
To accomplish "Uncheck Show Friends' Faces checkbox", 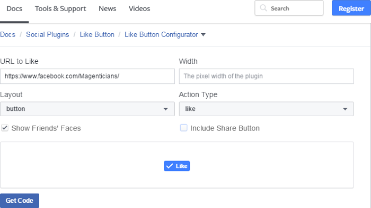I will click(x=5, y=128).
